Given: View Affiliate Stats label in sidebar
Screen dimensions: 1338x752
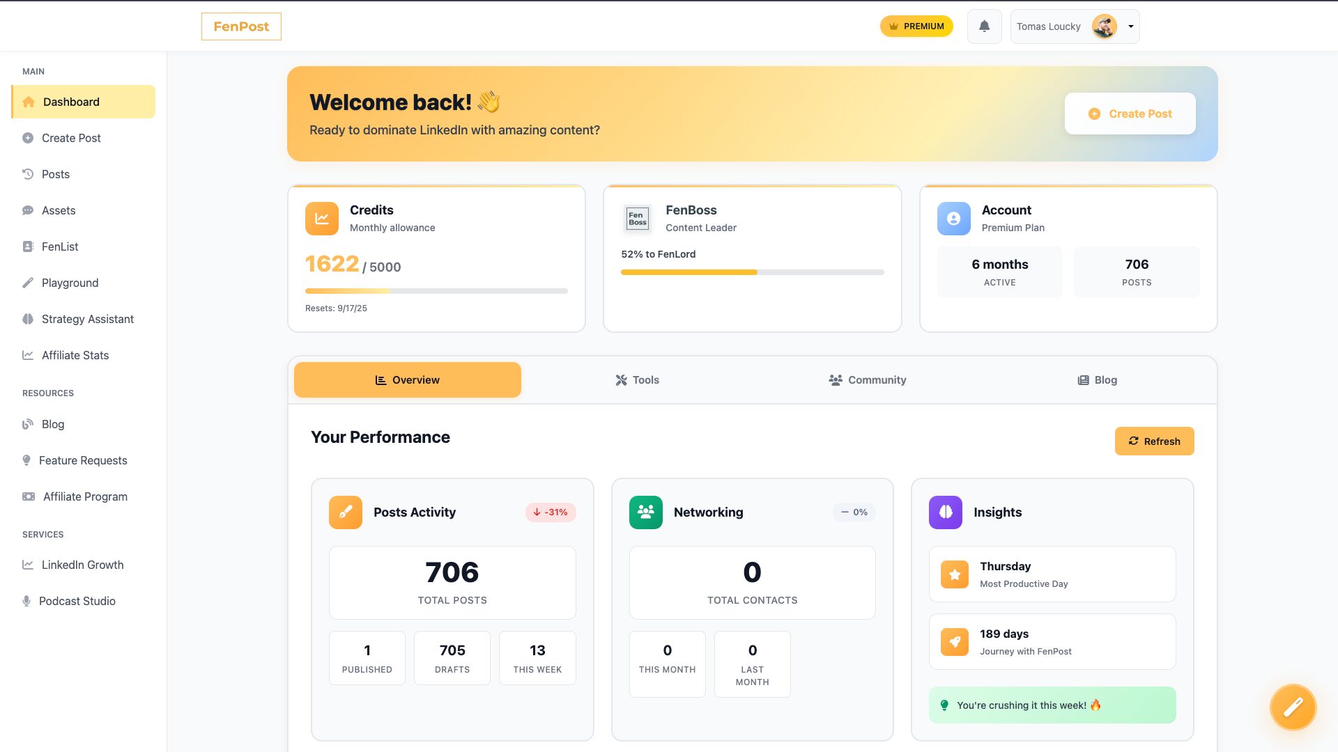Looking at the screenshot, I should [x=75, y=355].
